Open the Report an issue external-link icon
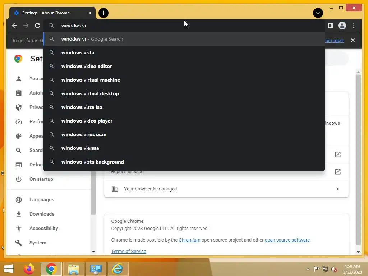The height and width of the screenshot is (276, 368). (337, 172)
